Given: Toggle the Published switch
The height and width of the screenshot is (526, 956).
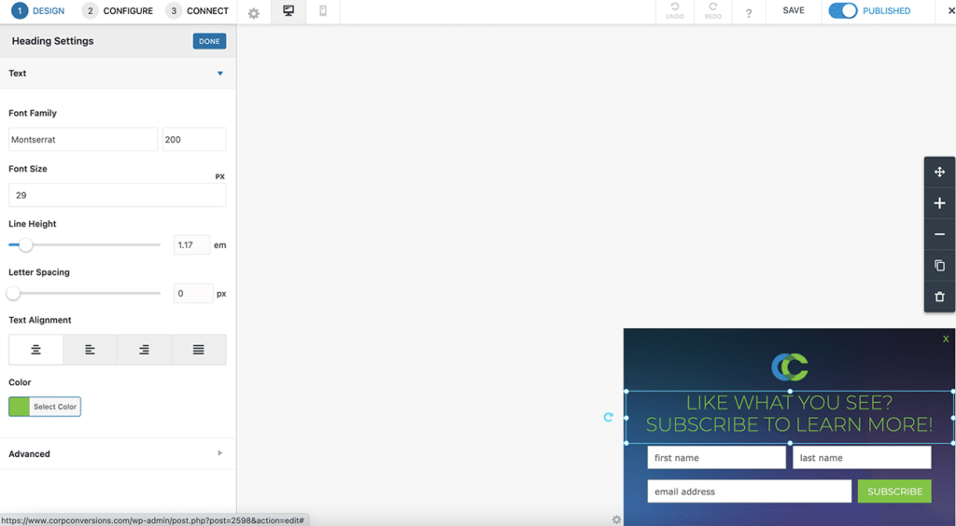Looking at the screenshot, I should pos(843,11).
